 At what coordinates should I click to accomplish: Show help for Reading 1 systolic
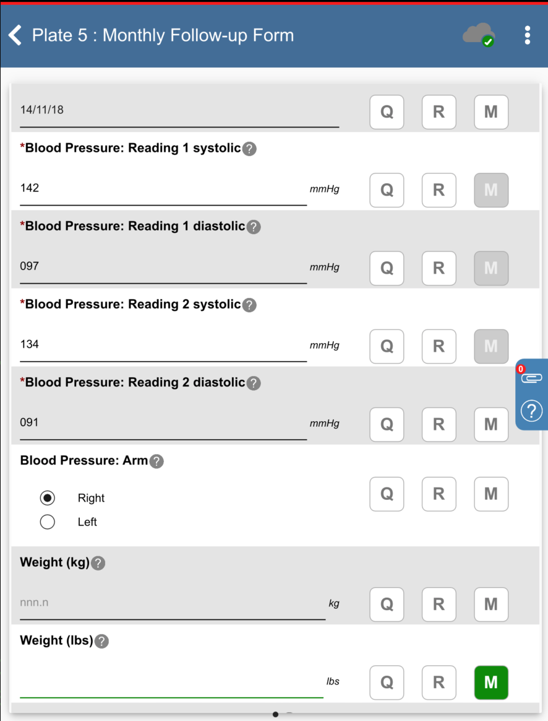pos(249,149)
